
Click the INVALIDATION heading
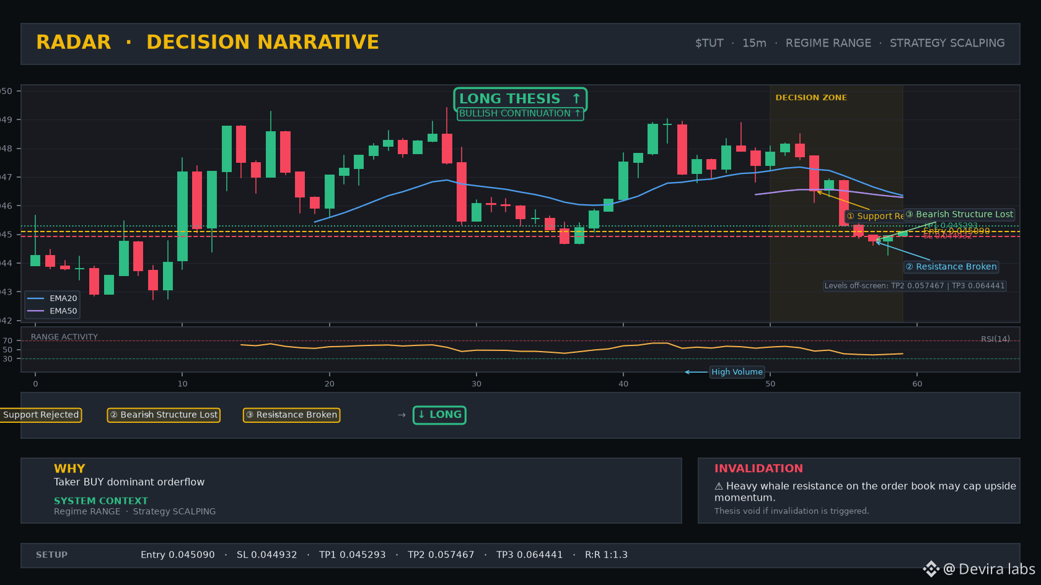pos(758,469)
